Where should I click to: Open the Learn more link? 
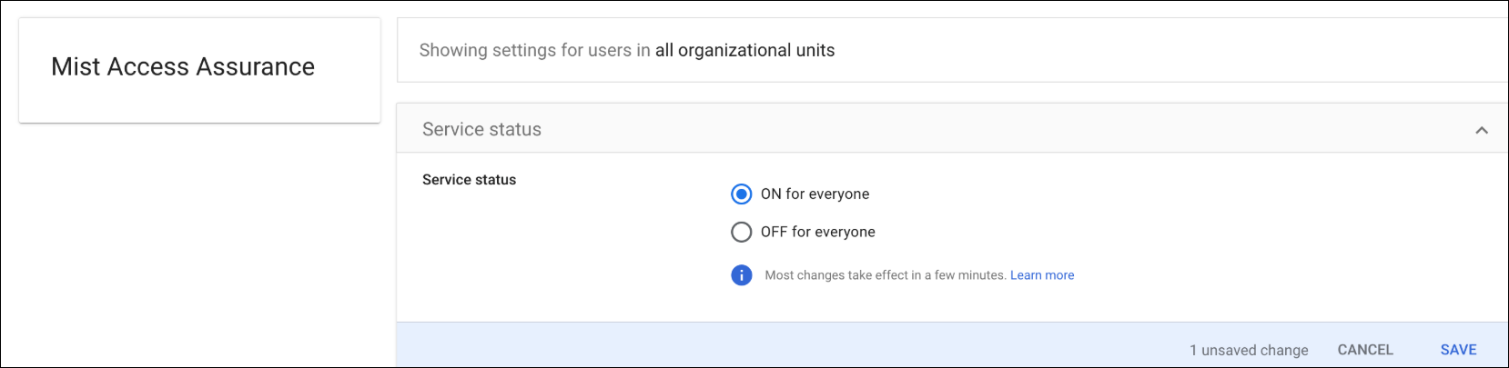point(1041,274)
